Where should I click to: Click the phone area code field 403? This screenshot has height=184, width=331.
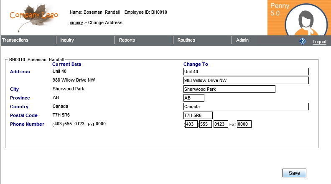pos(191,124)
